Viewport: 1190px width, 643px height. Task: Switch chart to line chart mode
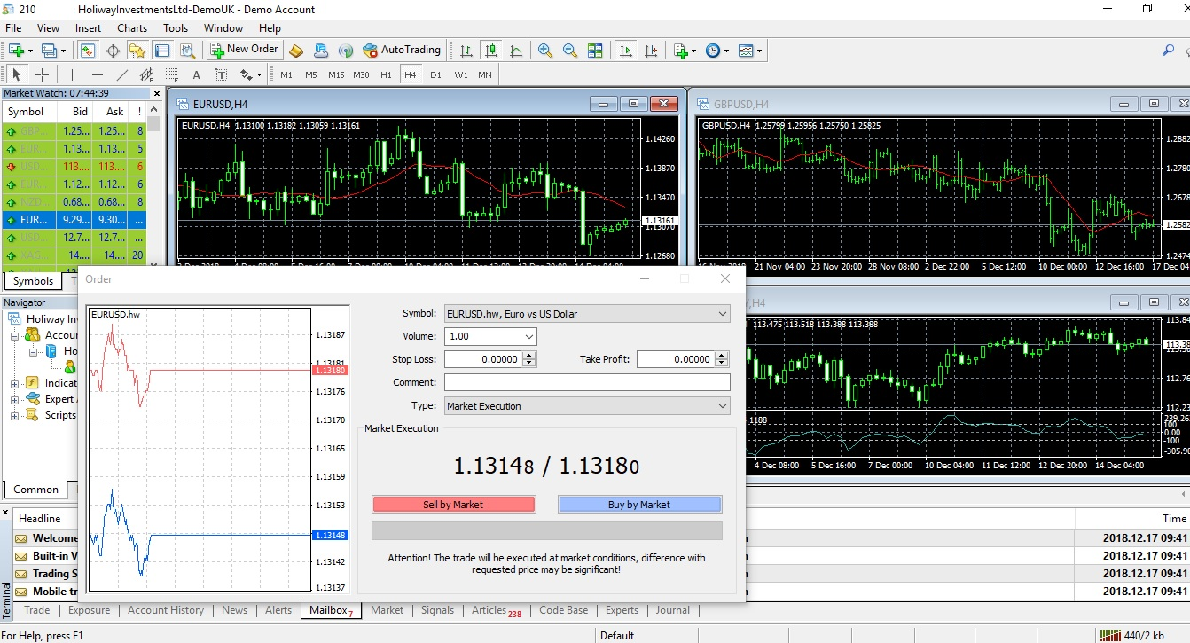click(x=516, y=51)
